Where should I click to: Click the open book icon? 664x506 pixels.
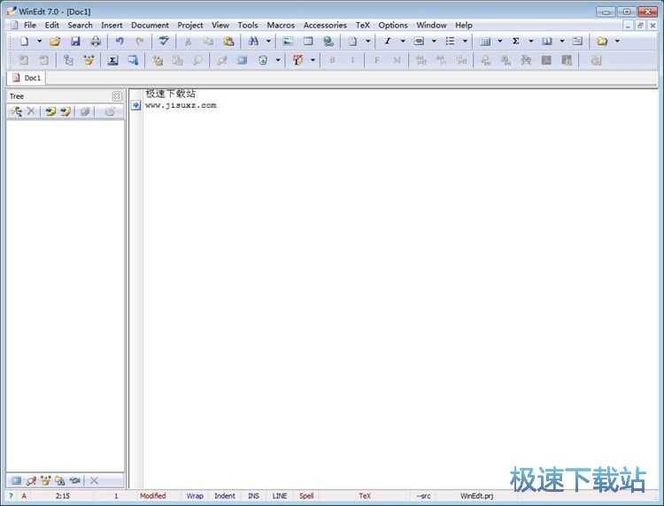tap(547, 41)
